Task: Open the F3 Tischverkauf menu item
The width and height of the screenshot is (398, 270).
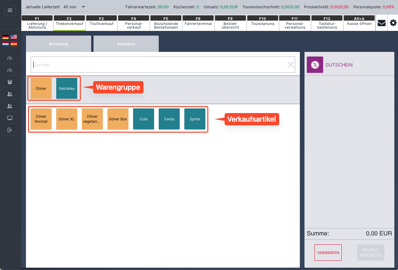Action: click(x=101, y=23)
